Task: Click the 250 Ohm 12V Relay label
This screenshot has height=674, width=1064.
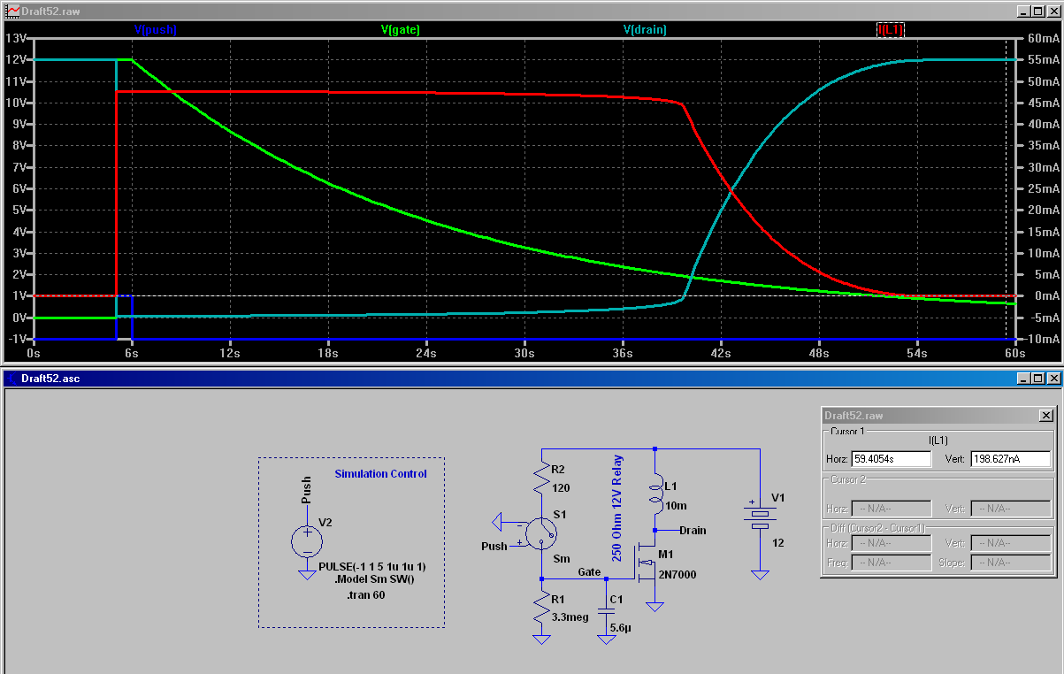Action: 617,509
